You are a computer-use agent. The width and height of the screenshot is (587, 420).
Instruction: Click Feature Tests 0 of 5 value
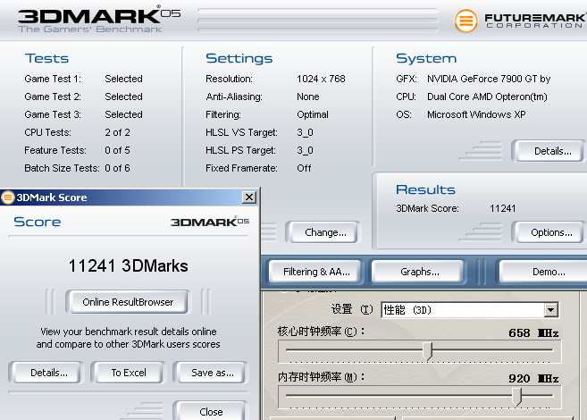(x=117, y=150)
